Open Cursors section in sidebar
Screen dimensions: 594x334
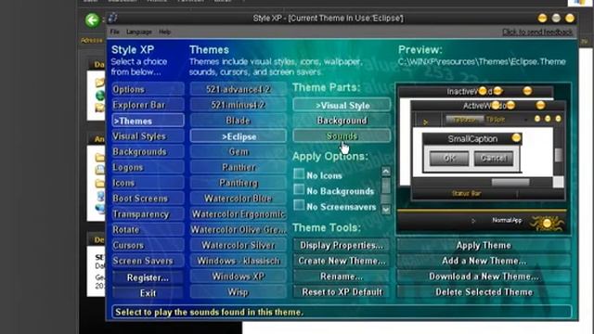coord(148,245)
